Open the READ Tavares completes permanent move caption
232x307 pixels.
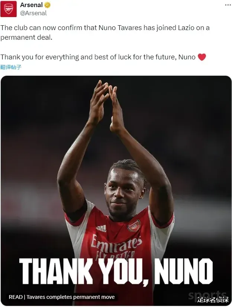62,297
